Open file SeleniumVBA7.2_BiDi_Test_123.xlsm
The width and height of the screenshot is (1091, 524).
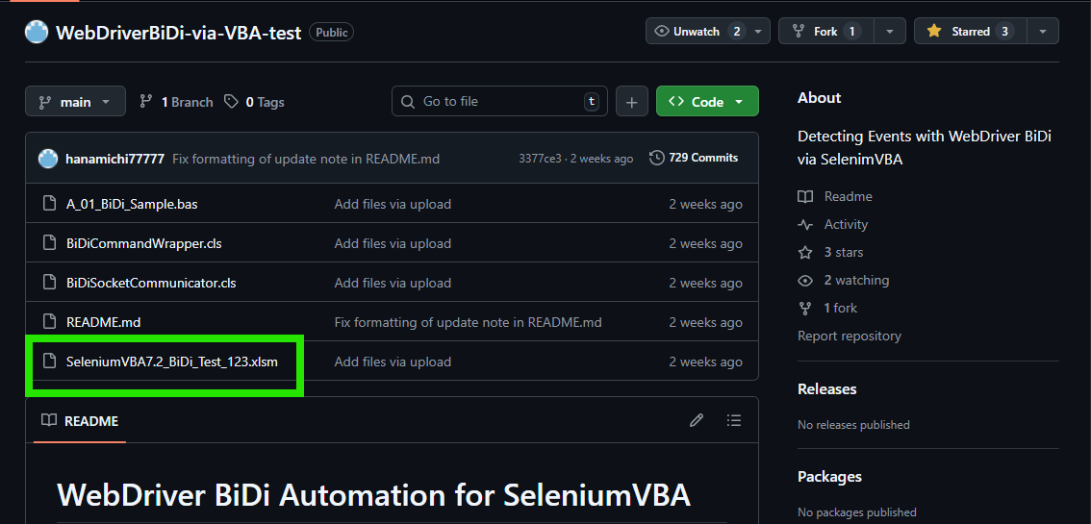pos(172,362)
